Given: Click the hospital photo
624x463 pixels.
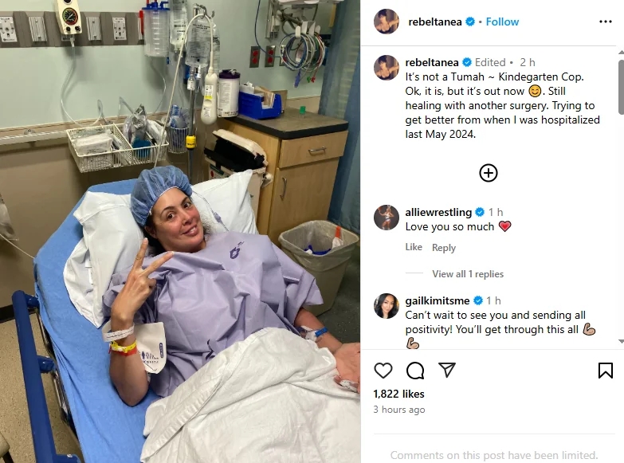Looking at the screenshot, I should [x=180, y=231].
